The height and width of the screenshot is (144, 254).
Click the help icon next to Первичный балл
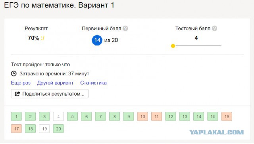(125, 29)
